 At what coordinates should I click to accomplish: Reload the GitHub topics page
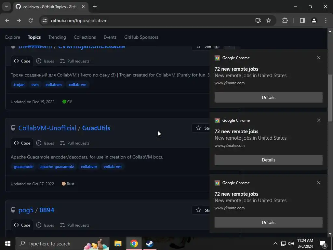pyautogui.click(x=31, y=21)
